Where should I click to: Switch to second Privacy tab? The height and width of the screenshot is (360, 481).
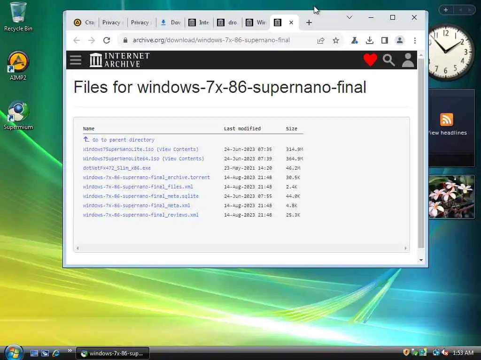pos(140,22)
